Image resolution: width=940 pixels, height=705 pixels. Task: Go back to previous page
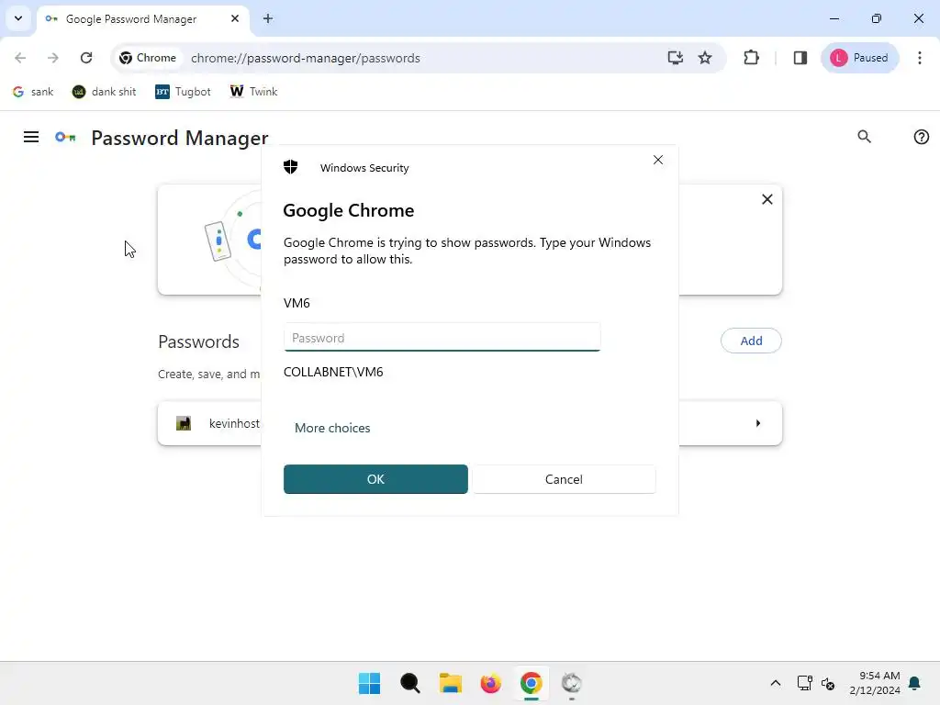click(x=20, y=58)
